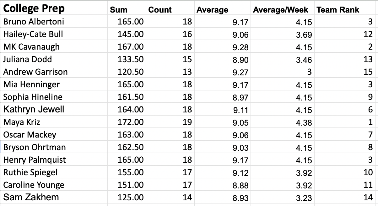Click Henry Palmquist's count cell
Screen dimensions: 378x206
(x=170, y=160)
